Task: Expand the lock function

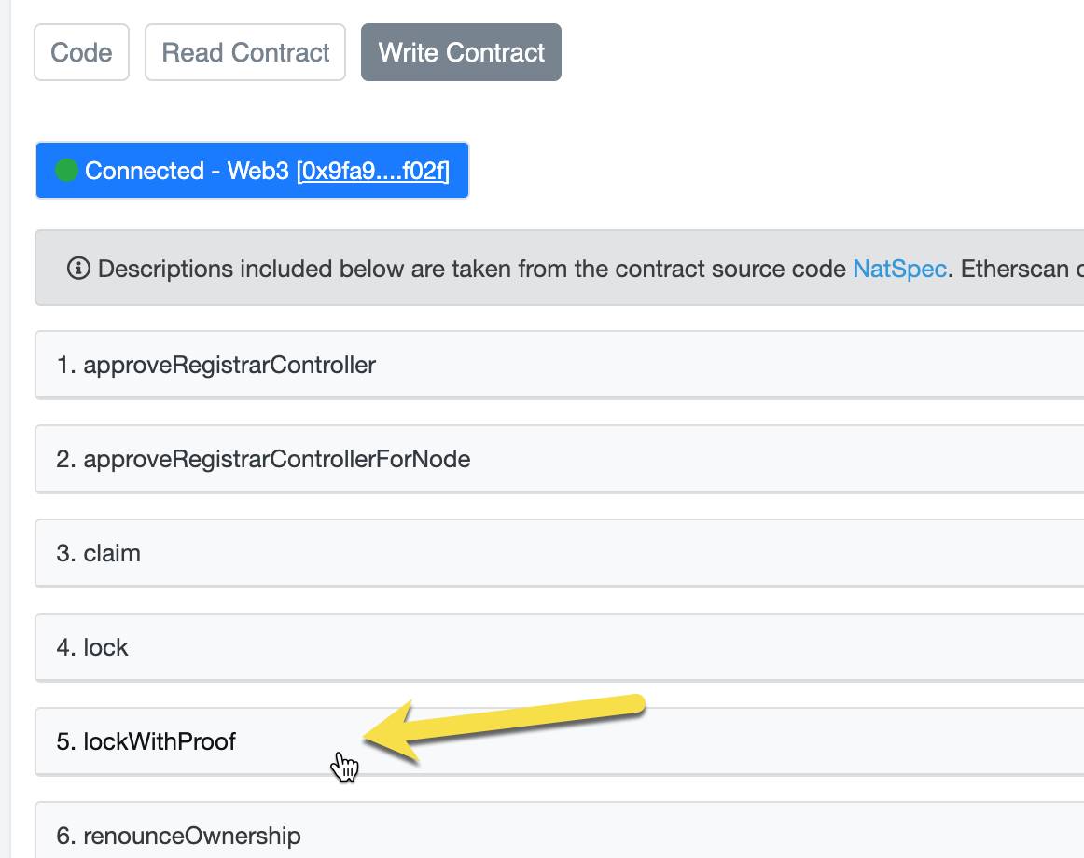Action: 105,647
